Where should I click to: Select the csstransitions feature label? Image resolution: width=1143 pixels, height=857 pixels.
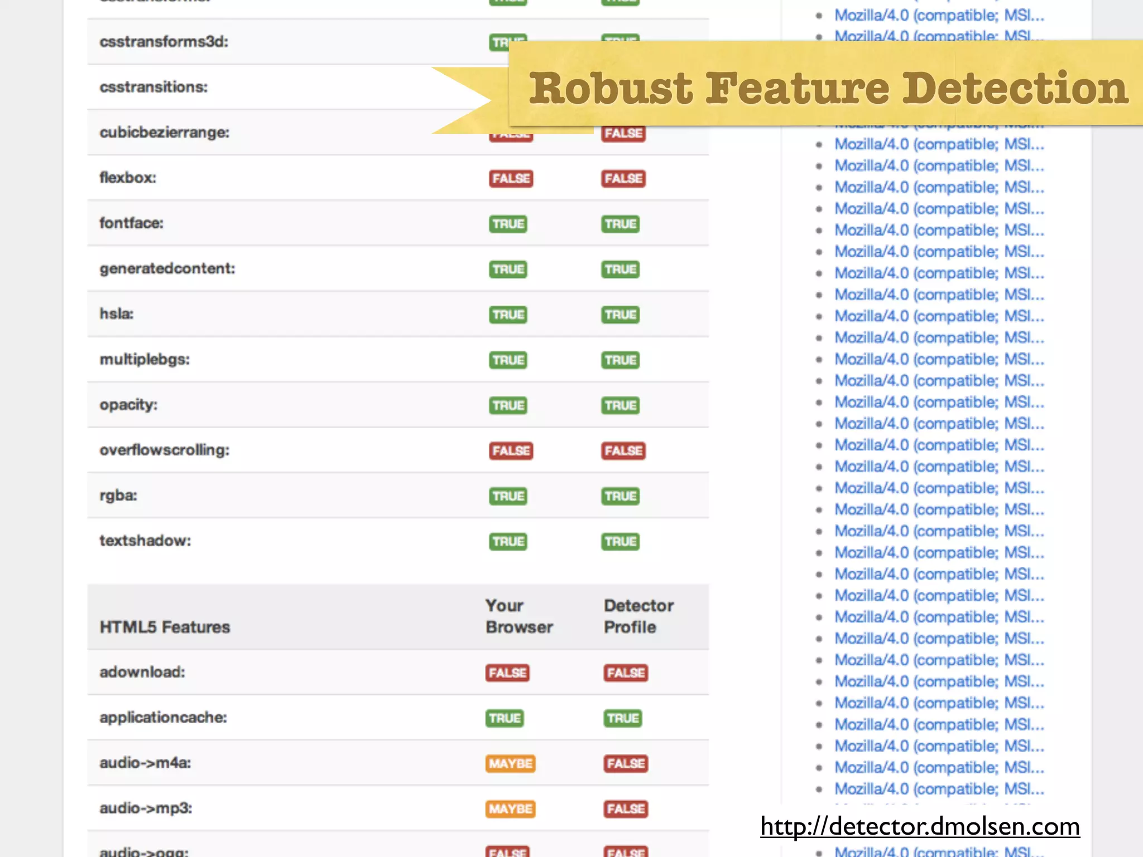point(153,87)
